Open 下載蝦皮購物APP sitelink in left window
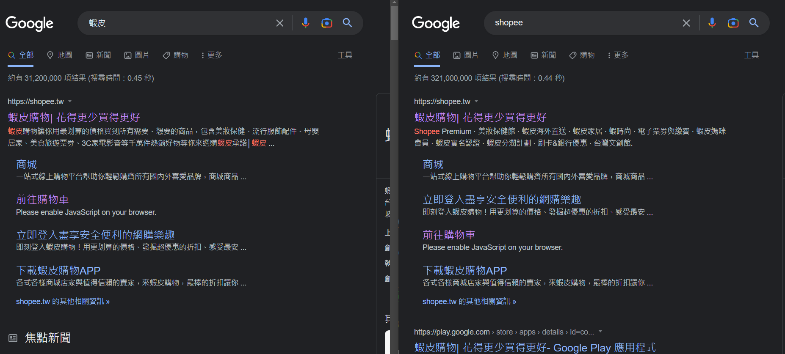 click(x=58, y=270)
